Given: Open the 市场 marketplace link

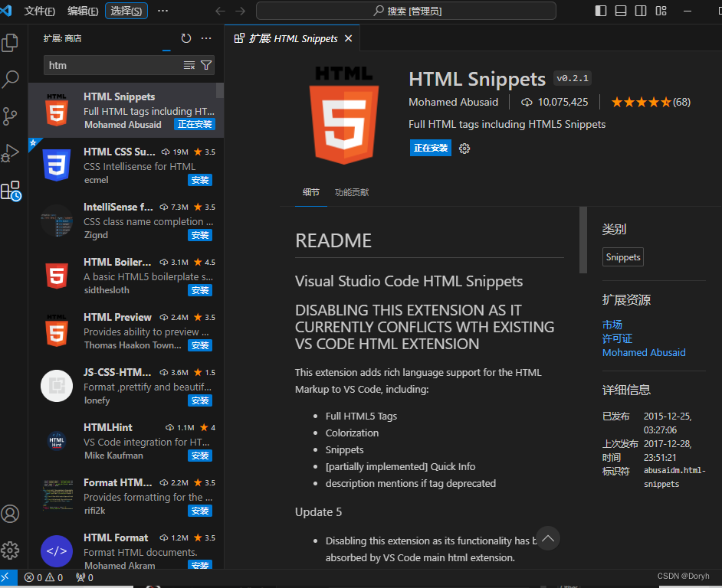Looking at the screenshot, I should 612,325.
